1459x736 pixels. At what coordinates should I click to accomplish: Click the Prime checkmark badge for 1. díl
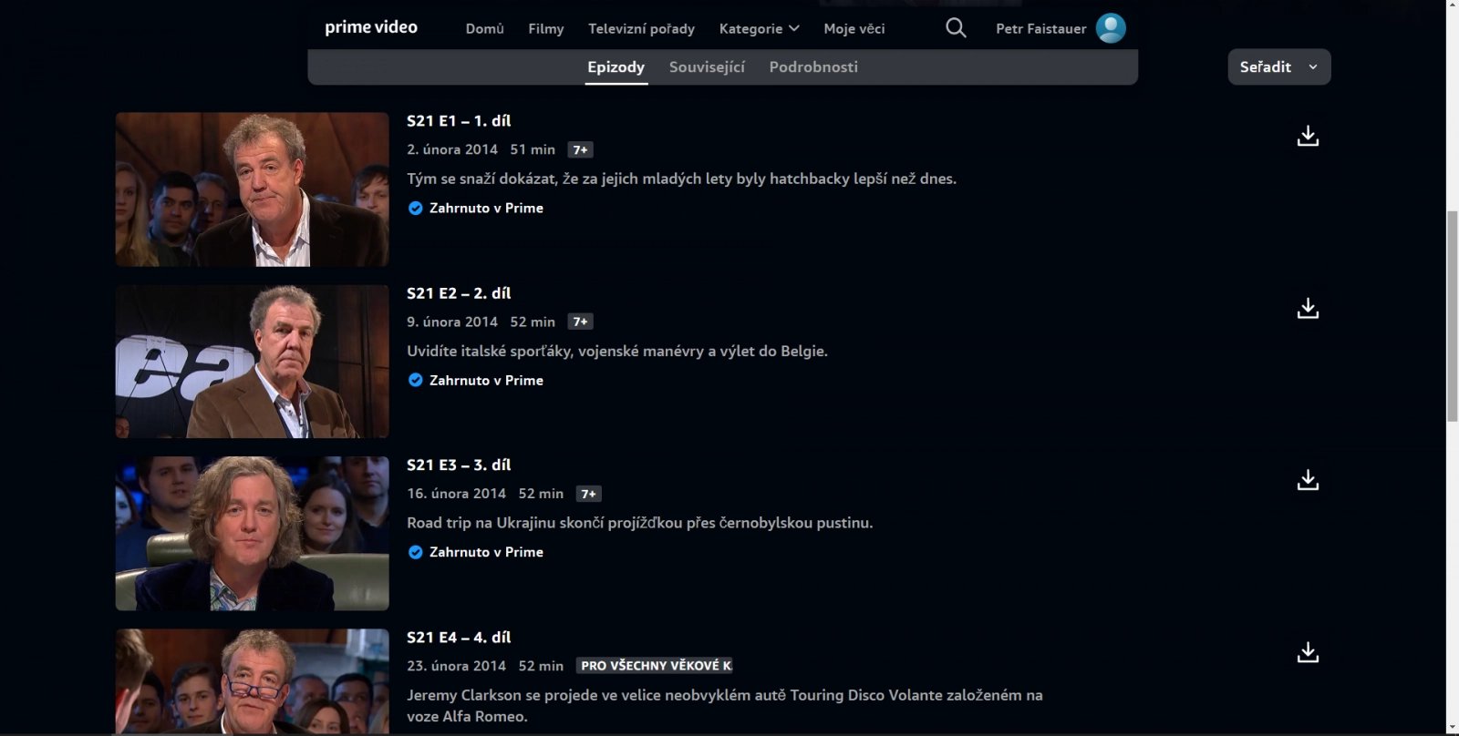[x=415, y=208]
